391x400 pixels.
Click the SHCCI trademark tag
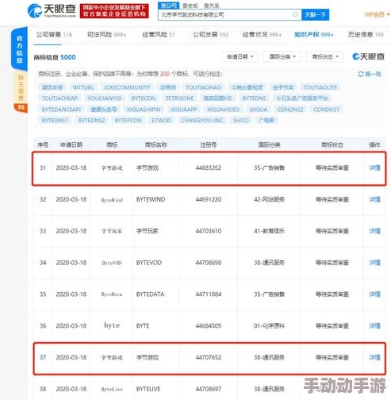coord(241,121)
